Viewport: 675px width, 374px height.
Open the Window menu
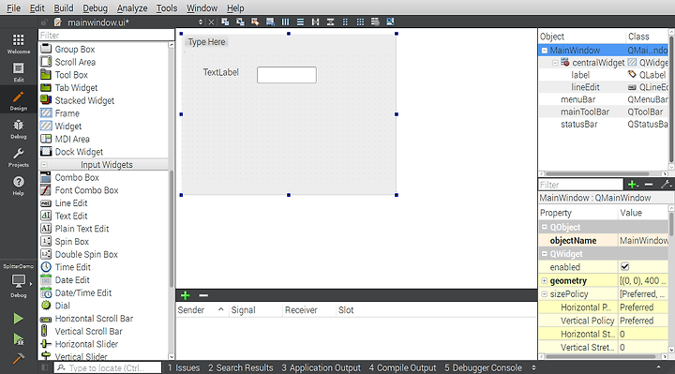click(x=202, y=7)
